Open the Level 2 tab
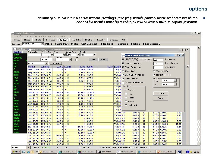 (101, 40)
